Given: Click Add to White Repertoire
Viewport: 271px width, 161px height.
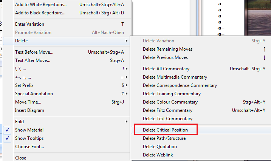Looking at the screenshot, I should [x=40, y=5].
